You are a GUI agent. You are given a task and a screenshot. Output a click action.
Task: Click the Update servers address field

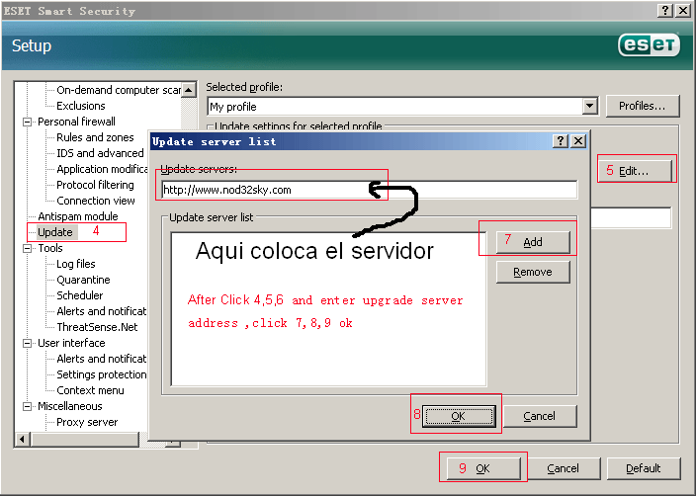point(370,190)
